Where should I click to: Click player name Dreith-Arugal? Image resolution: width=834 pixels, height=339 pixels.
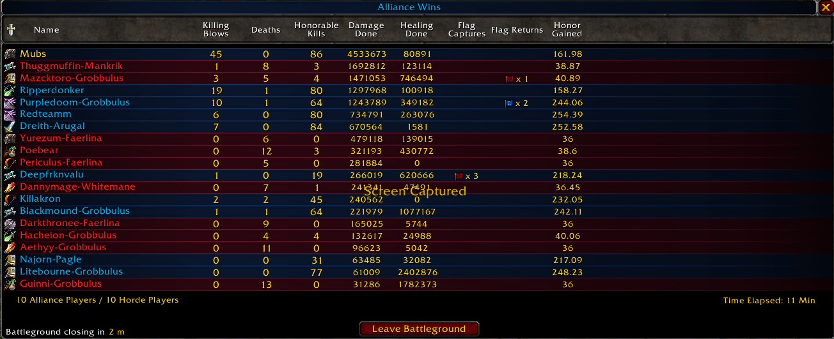point(52,127)
